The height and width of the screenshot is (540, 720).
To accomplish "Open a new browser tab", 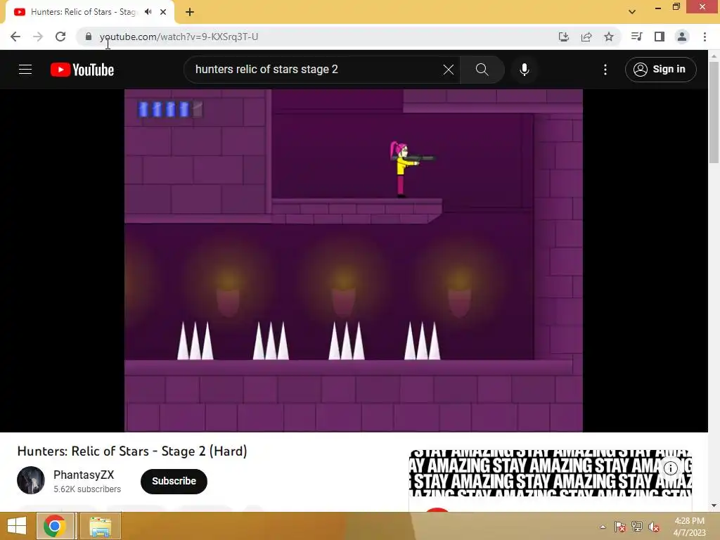I will click(x=190, y=12).
